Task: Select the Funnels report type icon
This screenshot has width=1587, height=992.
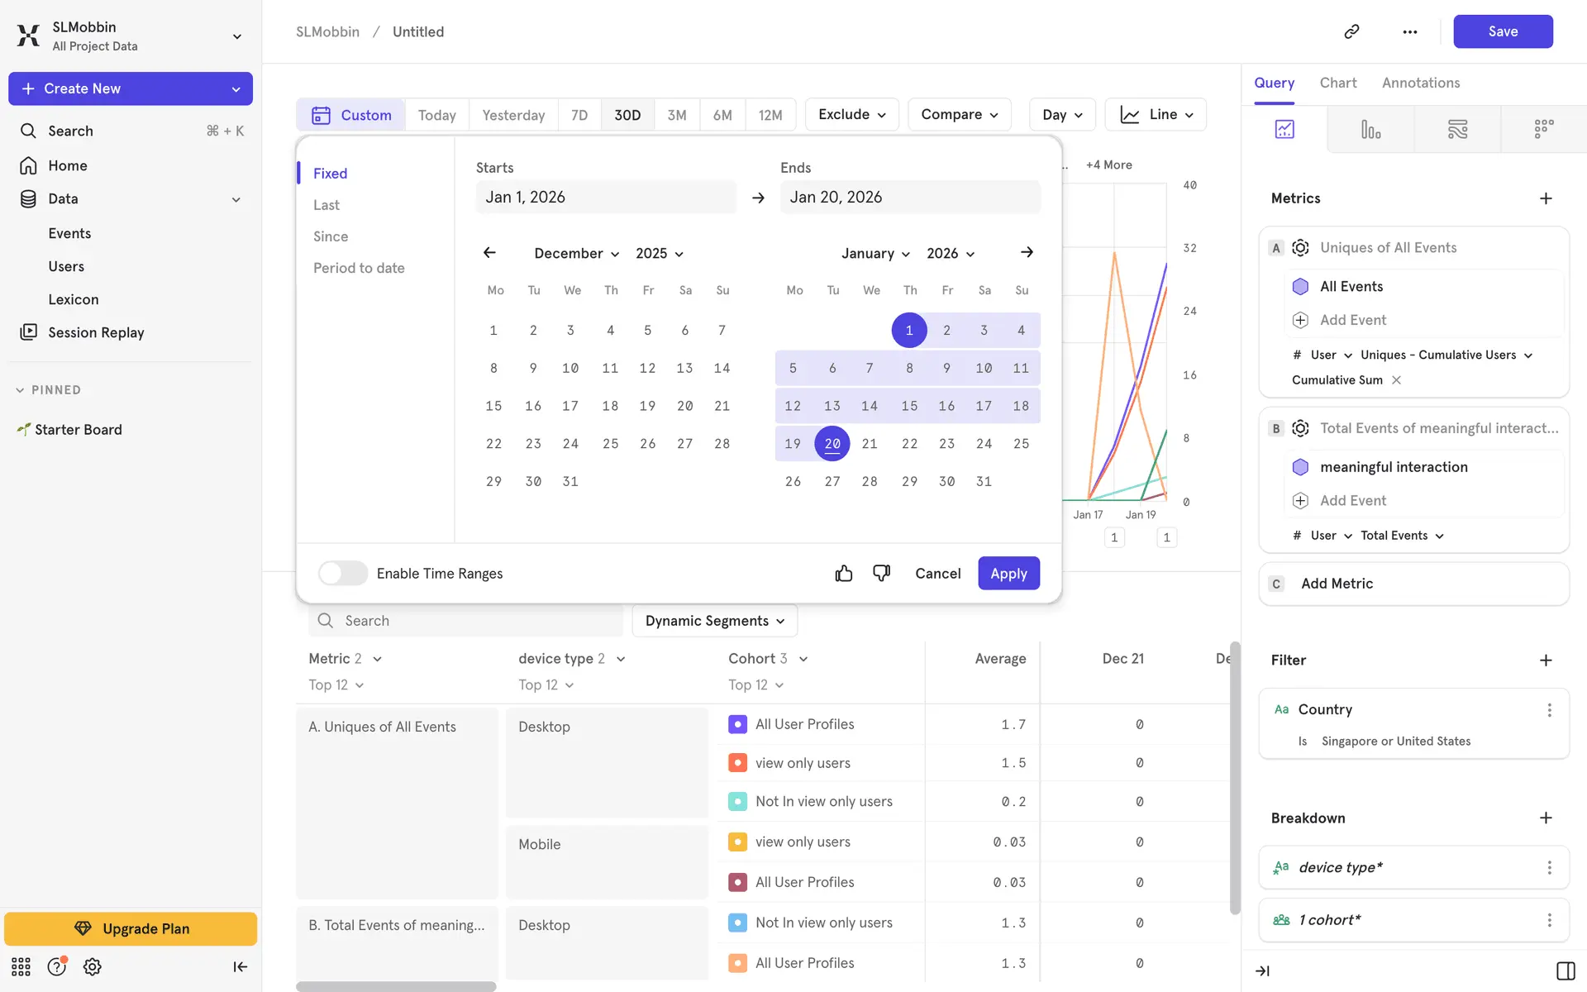Action: tap(1370, 129)
